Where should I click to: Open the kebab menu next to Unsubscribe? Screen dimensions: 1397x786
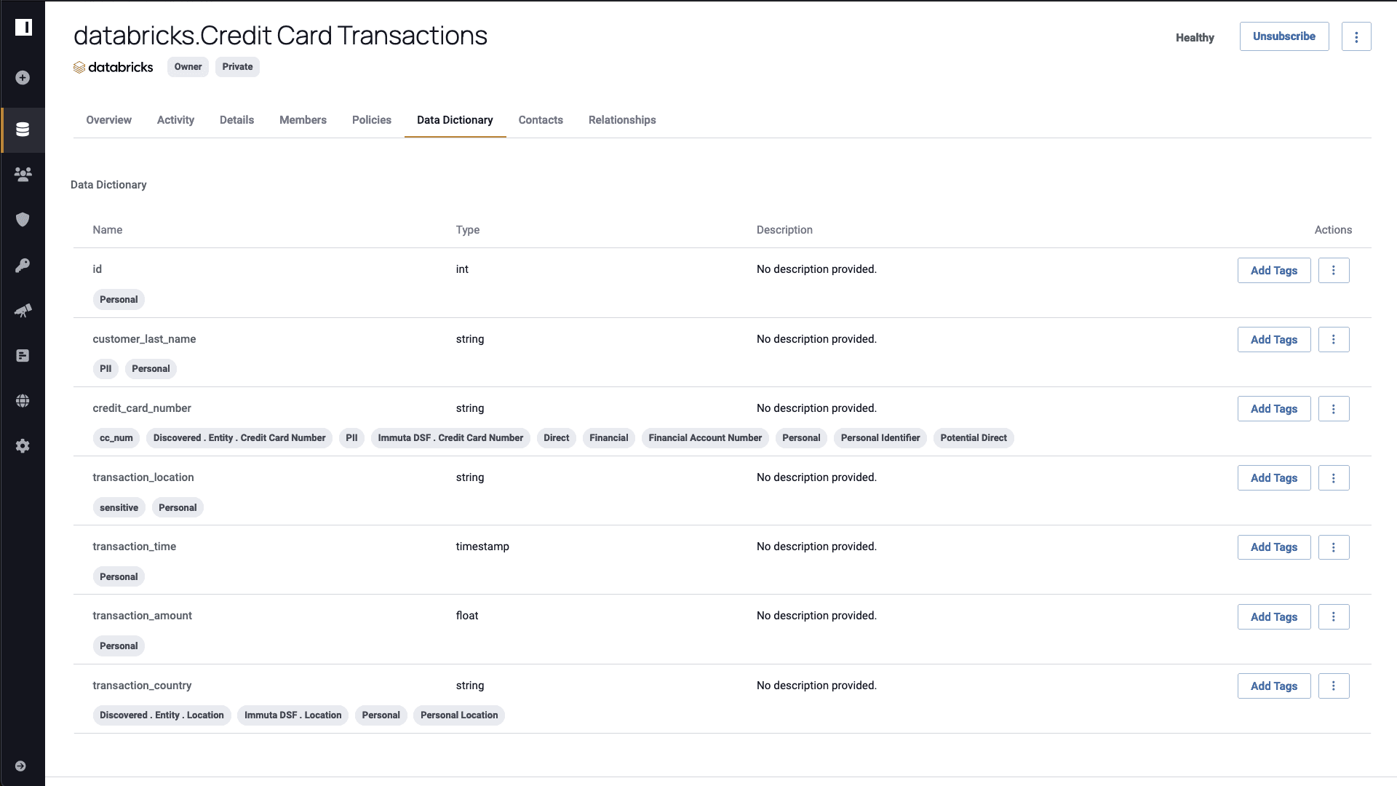click(x=1356, y=36)
